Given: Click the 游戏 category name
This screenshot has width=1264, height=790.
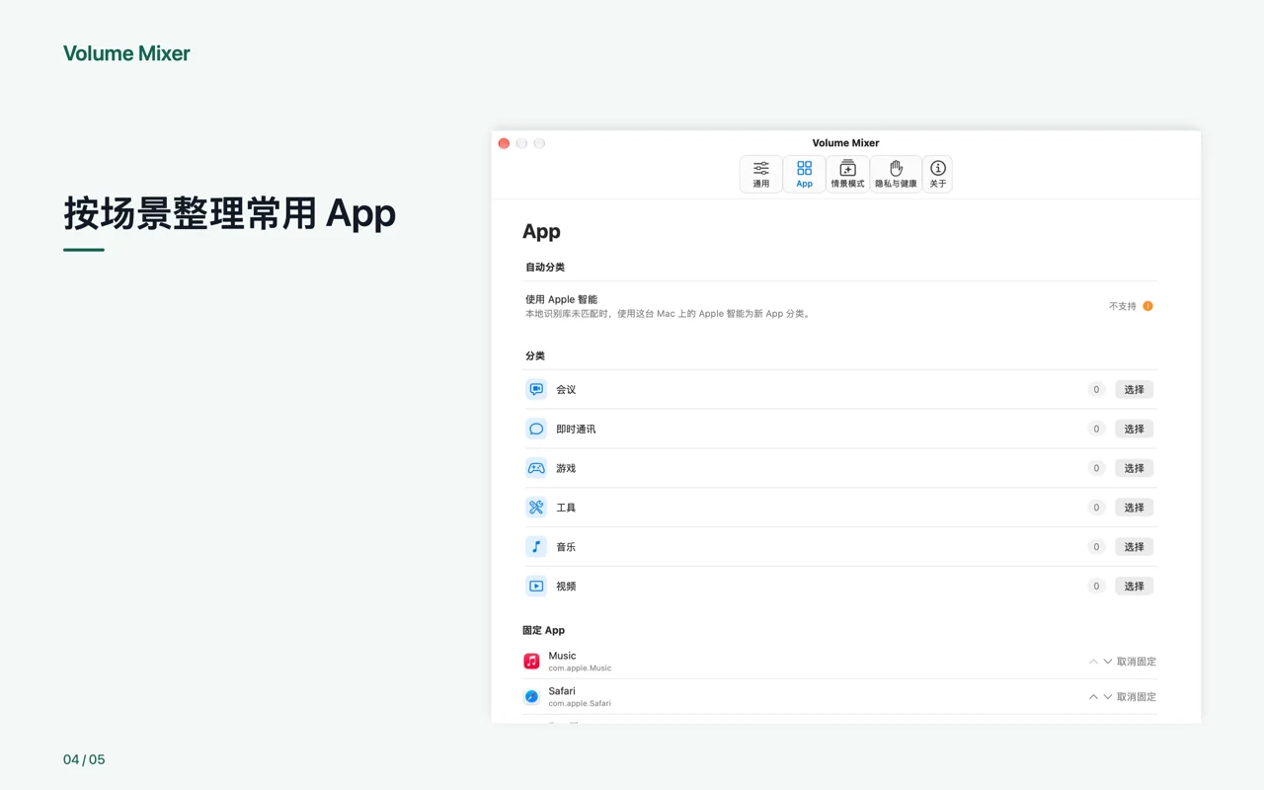Looking at the screenshot, I should coord(566,468).
